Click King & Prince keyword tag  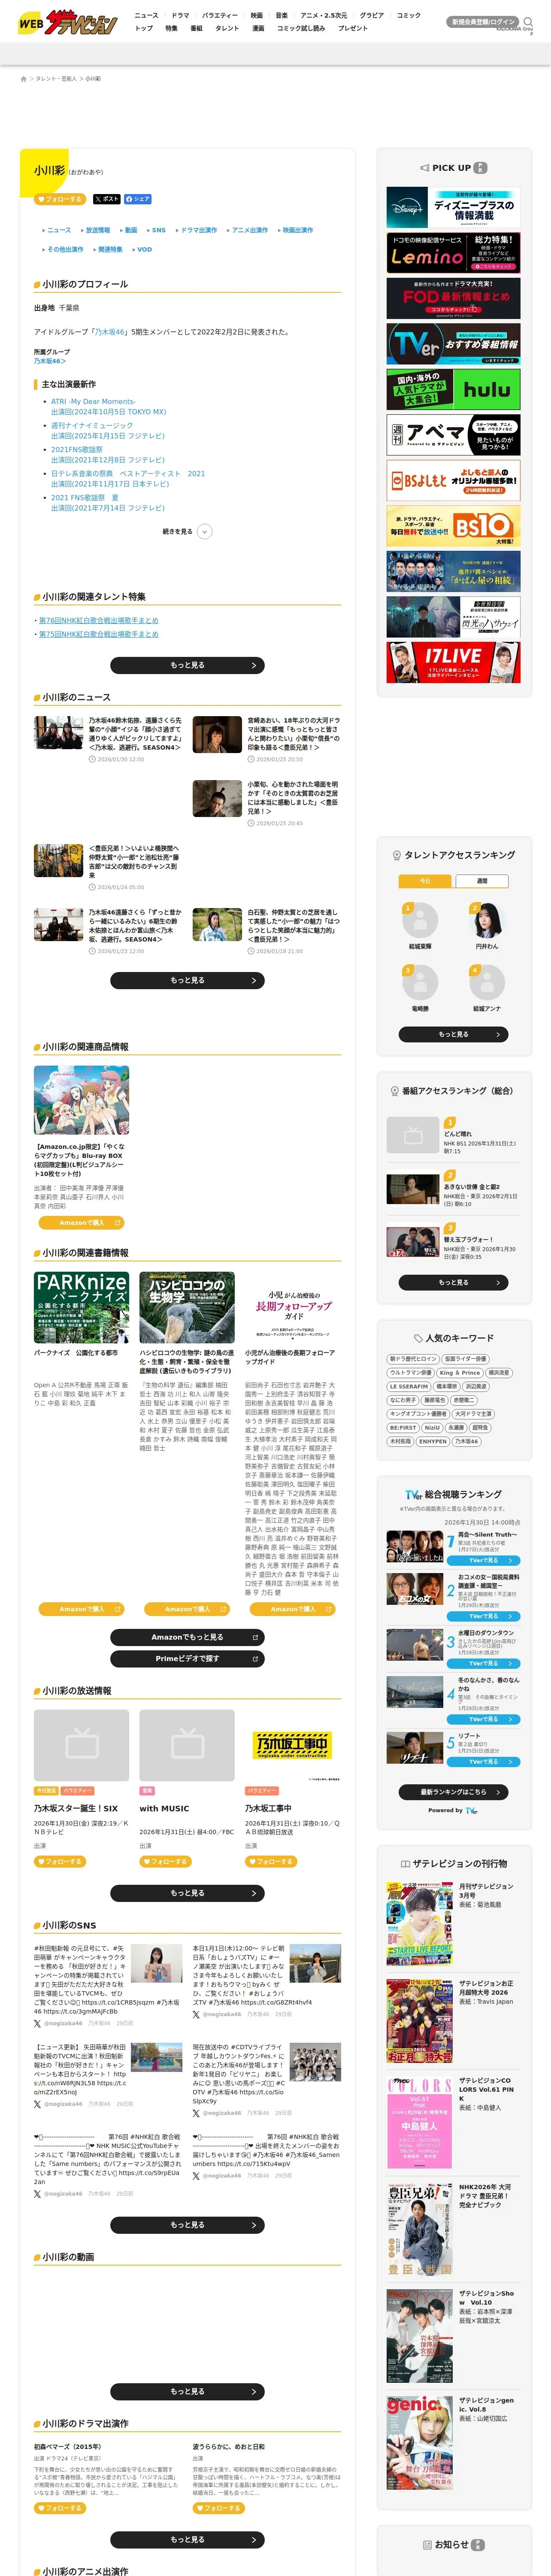(460, 1373)
